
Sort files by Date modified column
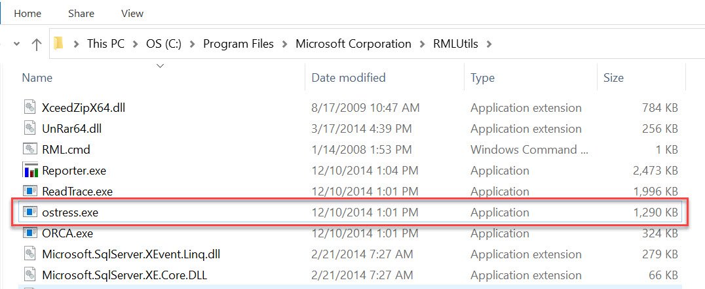point(349,78)
